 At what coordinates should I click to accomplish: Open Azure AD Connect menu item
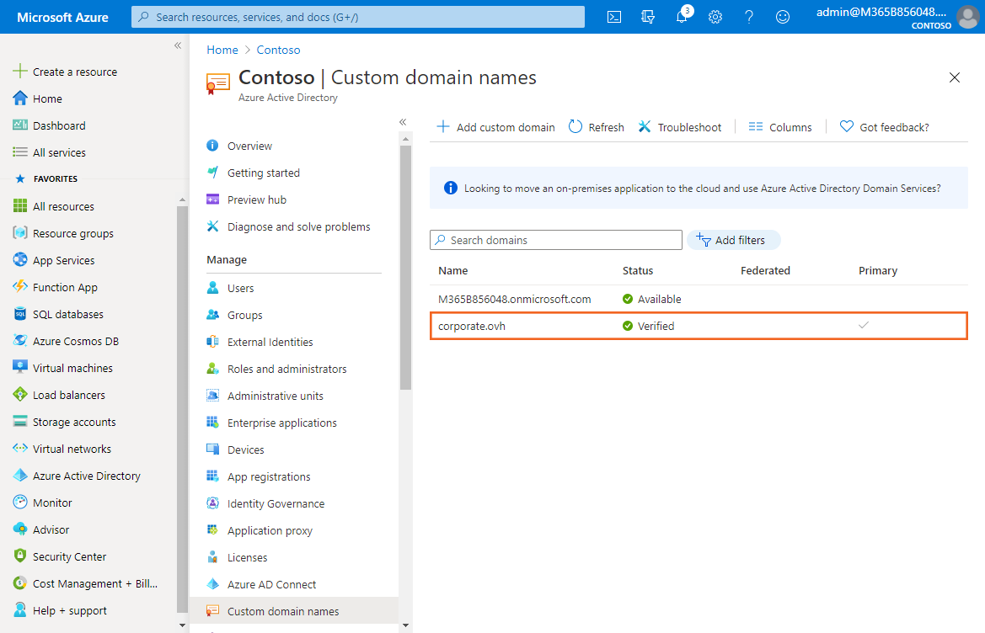pyautogui.click(x=271, y=584)
